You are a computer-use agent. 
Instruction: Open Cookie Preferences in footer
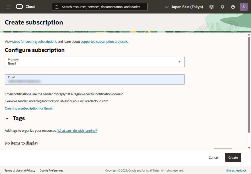tap(51, 170)
